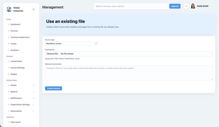Click the Create course button
The height and width of the screenshot is (127, 219).
tap(53, 88)
